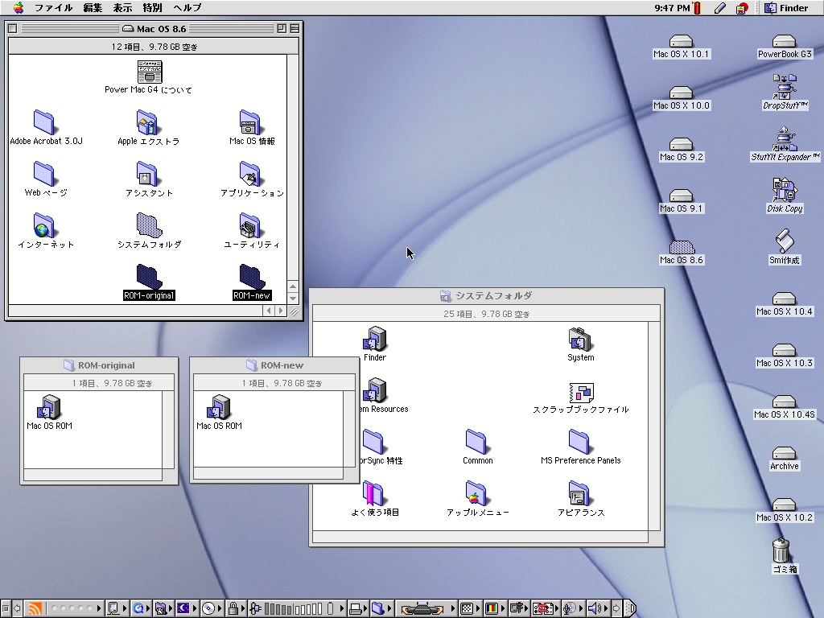Open the pencil keyboard input menu

tap(720, 7)
